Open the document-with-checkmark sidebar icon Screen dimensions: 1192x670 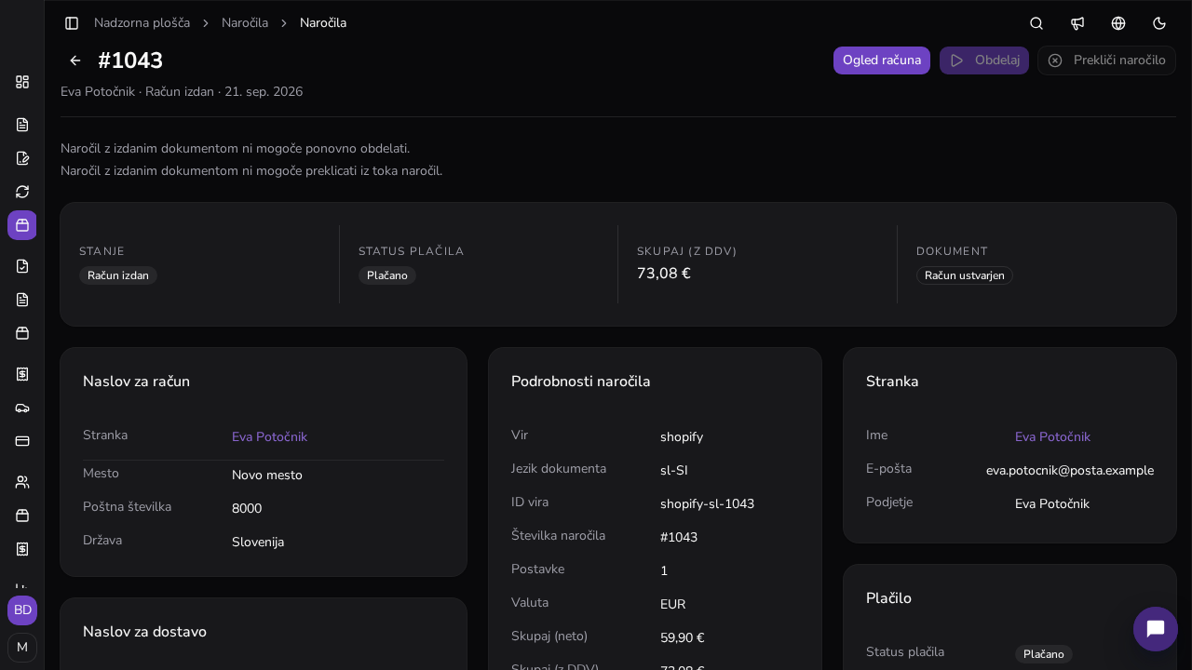click(22, 266)
